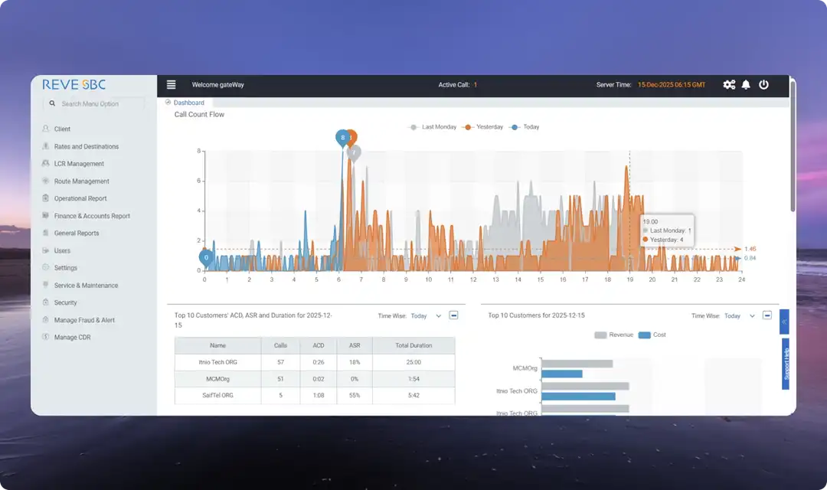This screenshot has height=490, width=827.
Task: Collapse the Top 10 Customers chart panel
Action: [767, 315]
